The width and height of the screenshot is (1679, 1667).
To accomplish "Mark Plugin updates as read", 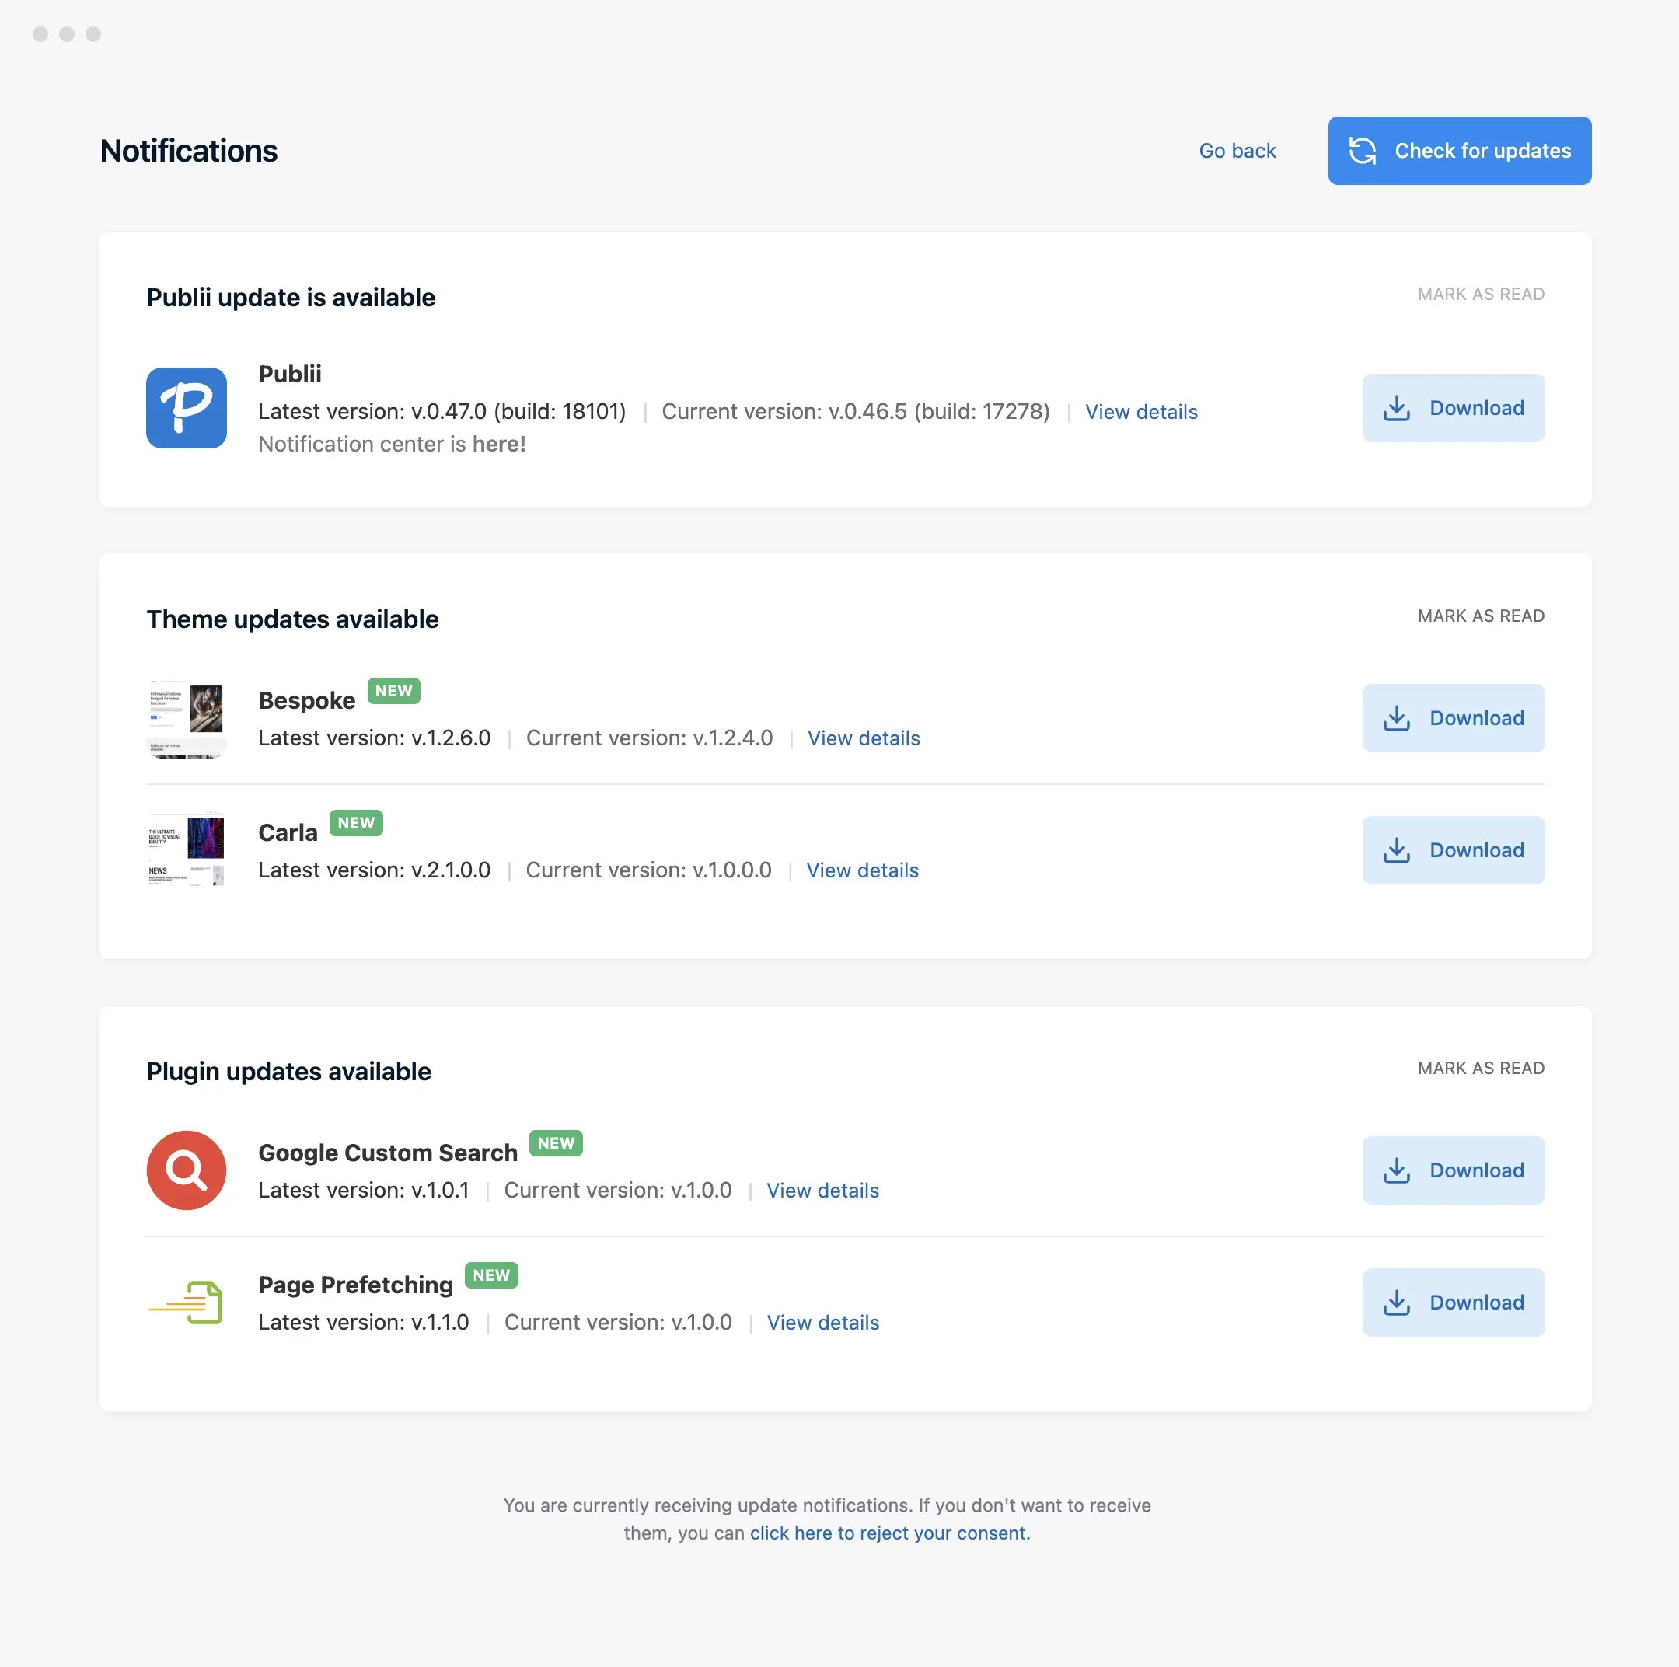I will coord(1480,1069).
